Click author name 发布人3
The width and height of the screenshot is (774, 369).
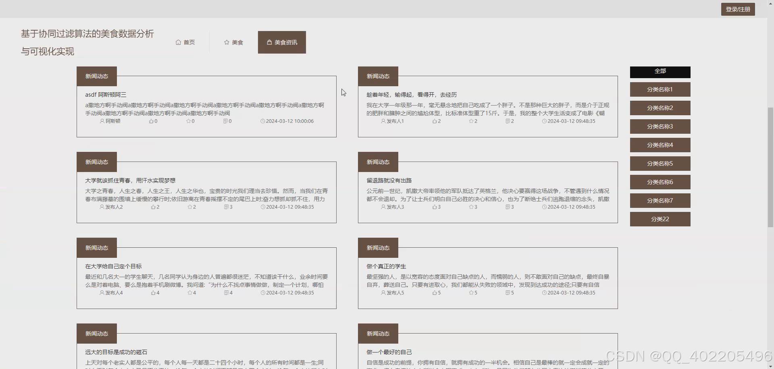pos(395,207)
